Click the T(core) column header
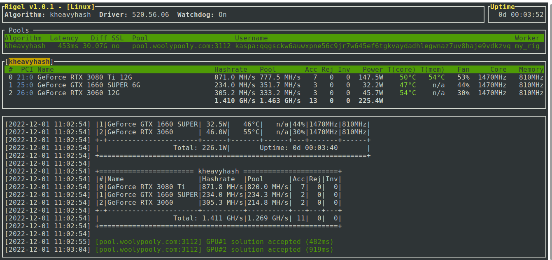 [402, 69]
